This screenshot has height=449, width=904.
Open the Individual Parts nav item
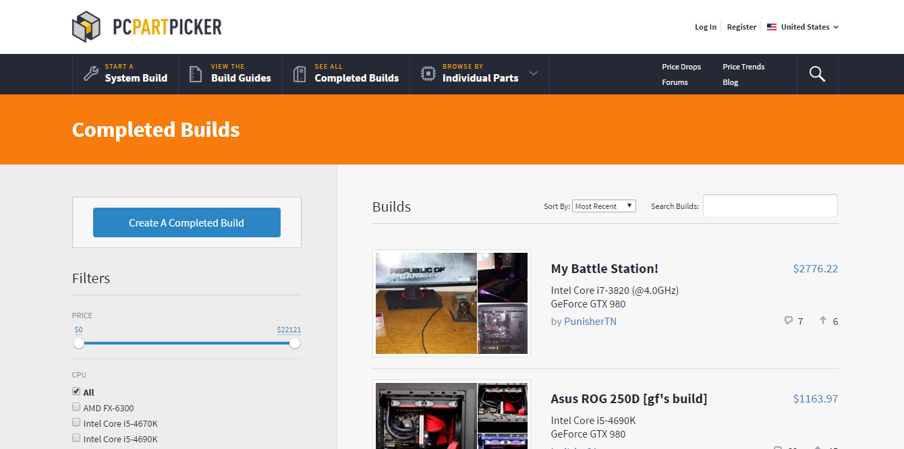480,74
